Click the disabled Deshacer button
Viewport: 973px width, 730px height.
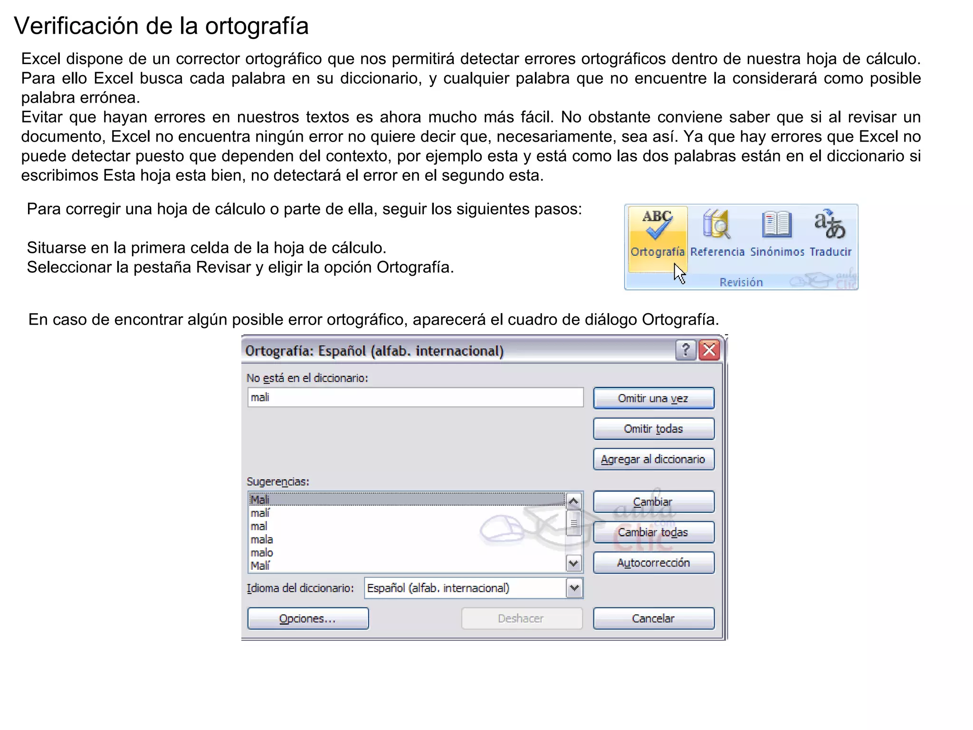click(x=522, y=618)
